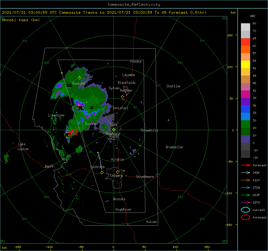Screen dimensions: 268x251
Task: Click the Ponoka town label
Action: (136, 62)
